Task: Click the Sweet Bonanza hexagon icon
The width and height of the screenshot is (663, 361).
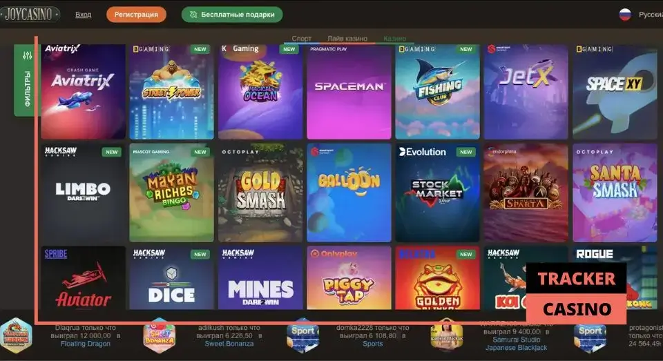Action: pos(160,335)
